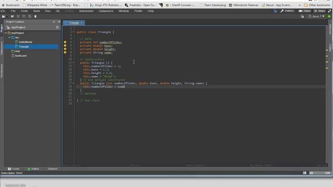Click the Delete trash toolbar icon
This screenshot has height=187, width=333.
click(x=35, y=16)
